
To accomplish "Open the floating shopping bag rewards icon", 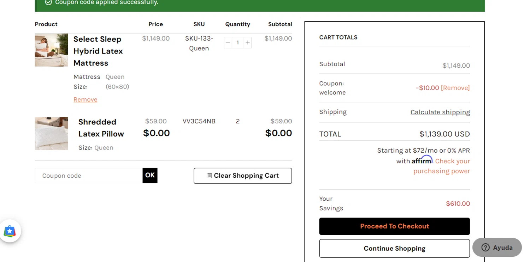I will pyautogui.click(x=10, y=231).
